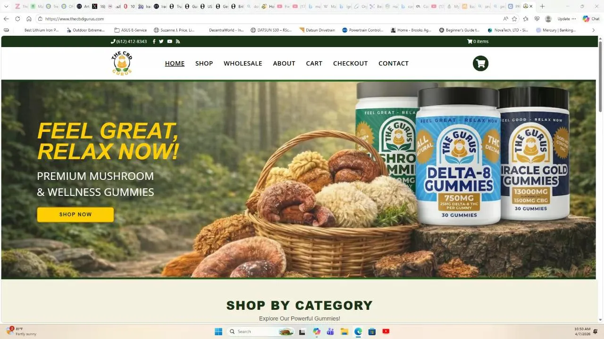Open the YouTube social icon
The image size is (604, 339).
coord(169,41)
